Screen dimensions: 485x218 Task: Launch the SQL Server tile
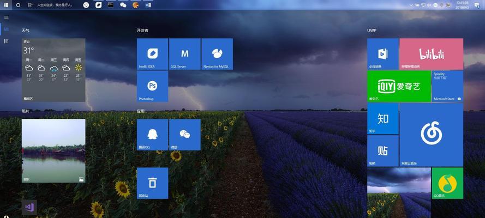[x=184, y=54]
